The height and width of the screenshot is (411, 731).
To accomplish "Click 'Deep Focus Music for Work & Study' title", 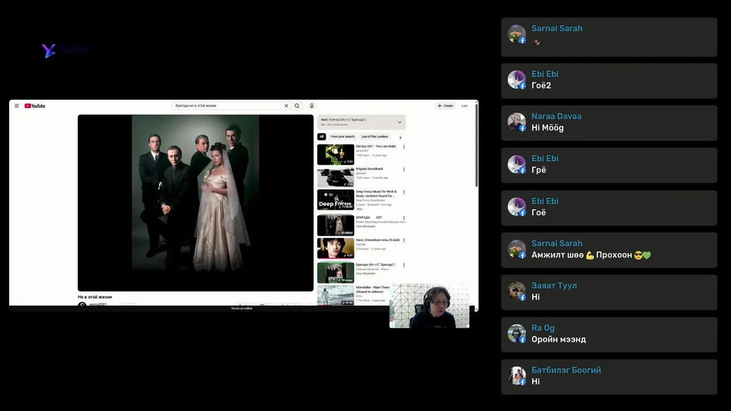I will coord(376,194).
